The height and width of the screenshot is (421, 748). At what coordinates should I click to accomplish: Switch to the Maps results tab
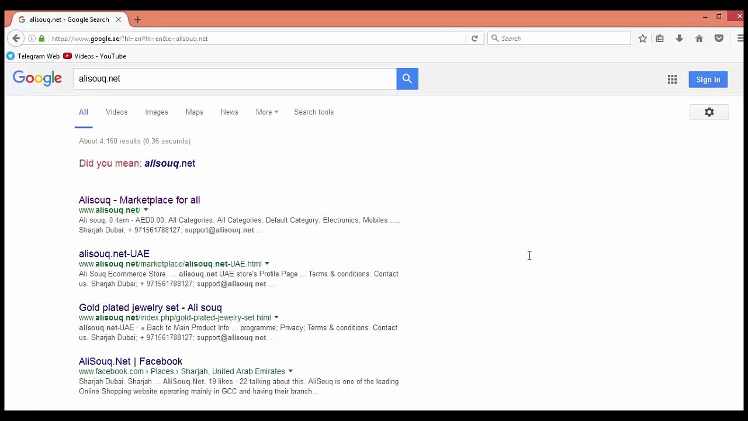pos(195,112)
